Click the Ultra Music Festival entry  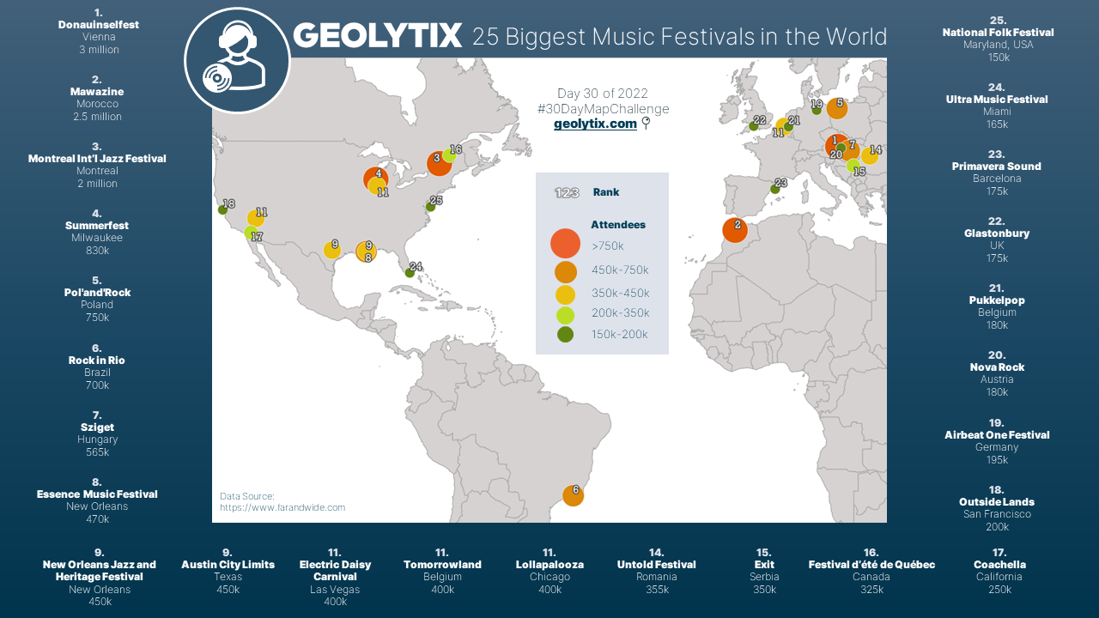(x=997, y=106)
